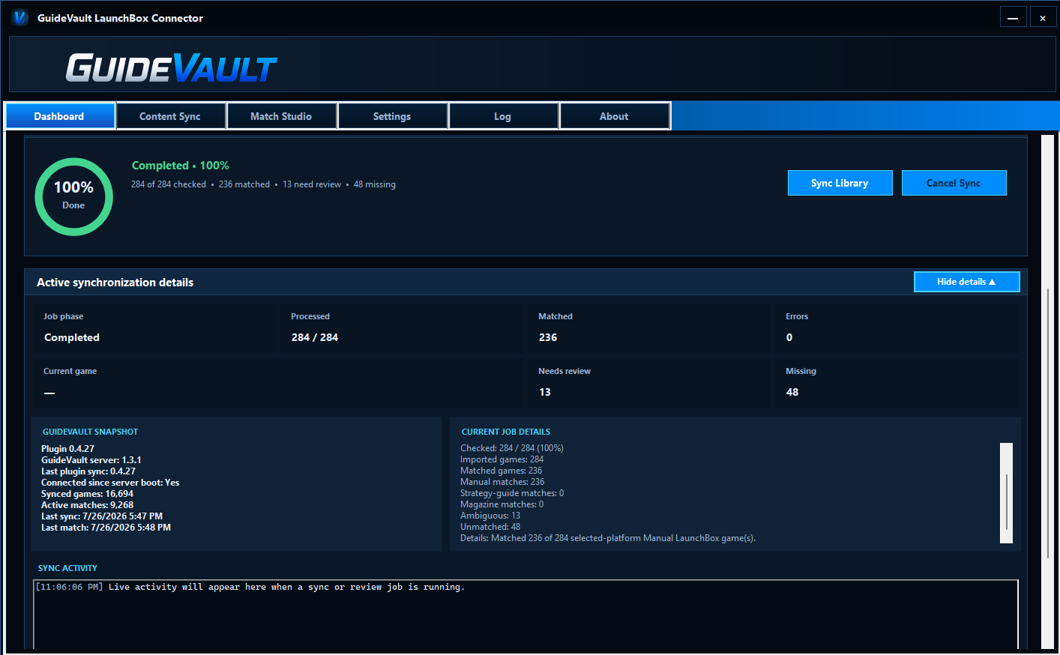The image size is (1060, 655).
Task: Open the About tab
Action: (x=614, y=116)
